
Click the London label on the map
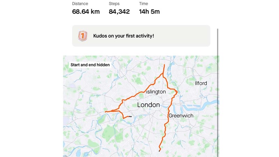149,105
